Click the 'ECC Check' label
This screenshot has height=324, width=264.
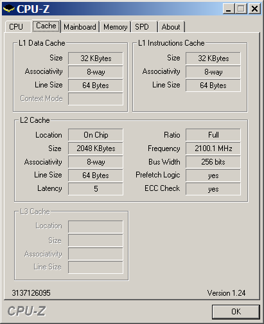163,188
